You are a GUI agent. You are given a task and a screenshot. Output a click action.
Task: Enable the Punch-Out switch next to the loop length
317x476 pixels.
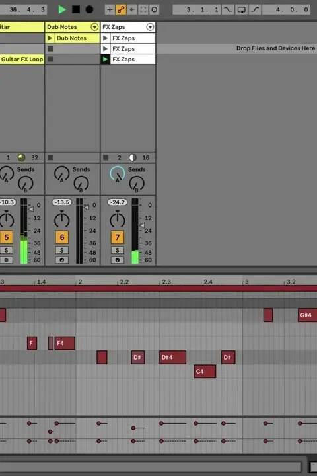pyautogui.click(x=255, y=9)
